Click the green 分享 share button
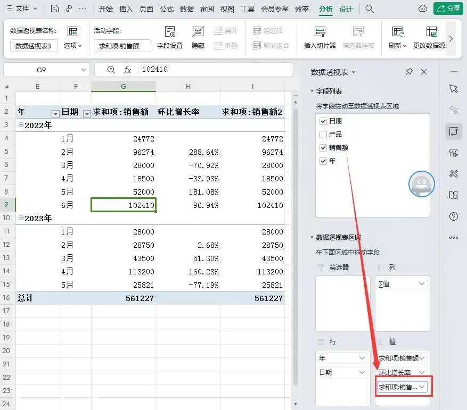This screenshot has height=410, width=467. tap(448, 9)
